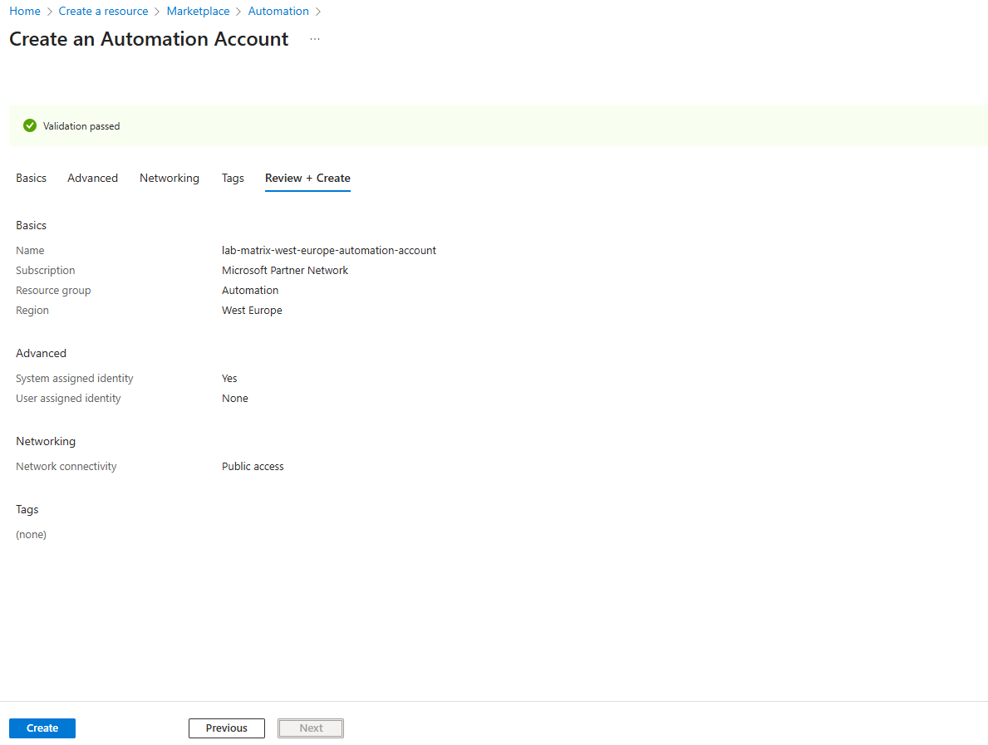The height and width of the screenshot is (745, 988).
Task: Open the Create a resource breadcrumb
Action: 103,12
